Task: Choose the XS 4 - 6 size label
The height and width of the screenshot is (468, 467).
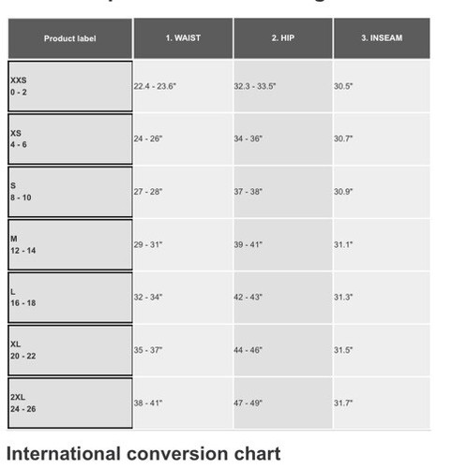Action: 70,139
